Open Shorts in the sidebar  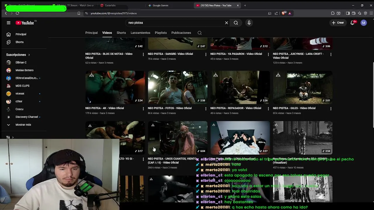point(23,42)
